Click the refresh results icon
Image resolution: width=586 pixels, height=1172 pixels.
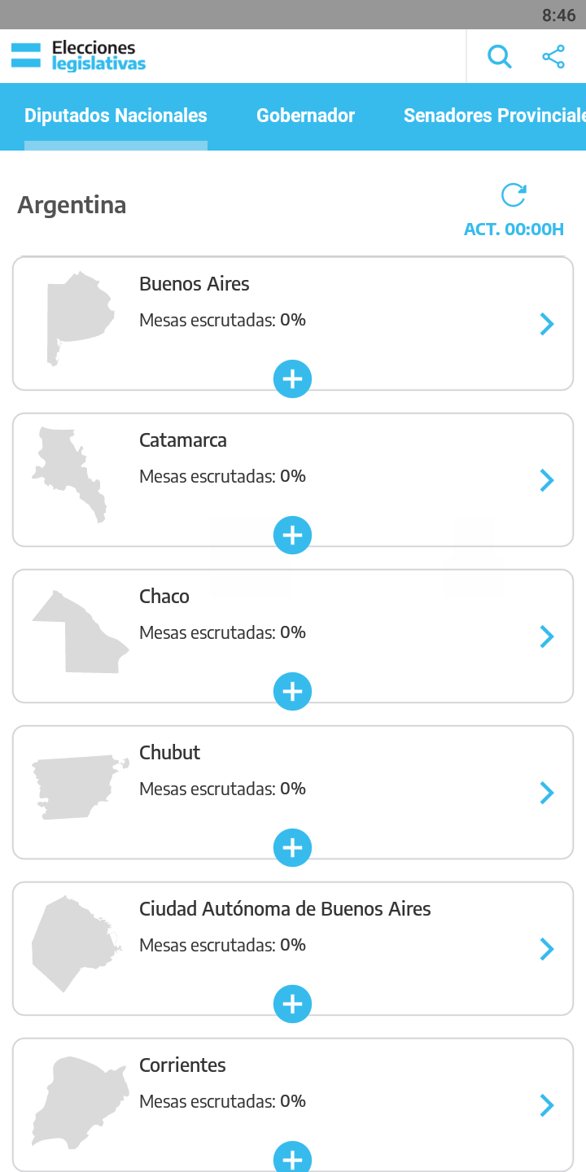pyautogui.click(x=514, y=195)
